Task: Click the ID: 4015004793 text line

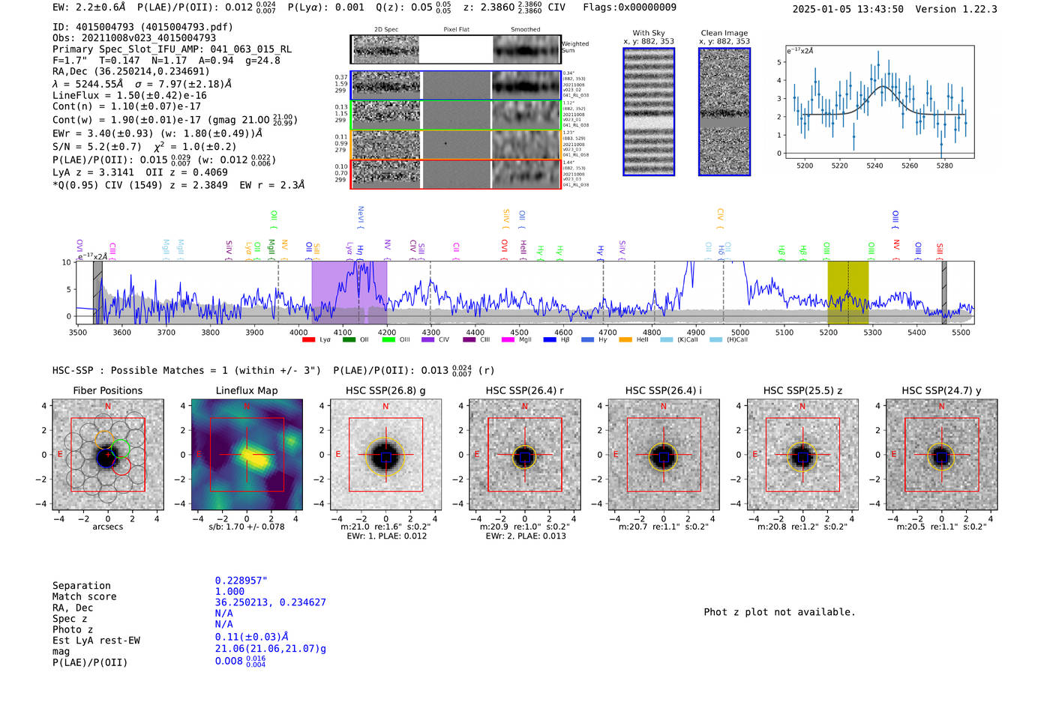Action: pyautogui.click(x=142, y=27)
